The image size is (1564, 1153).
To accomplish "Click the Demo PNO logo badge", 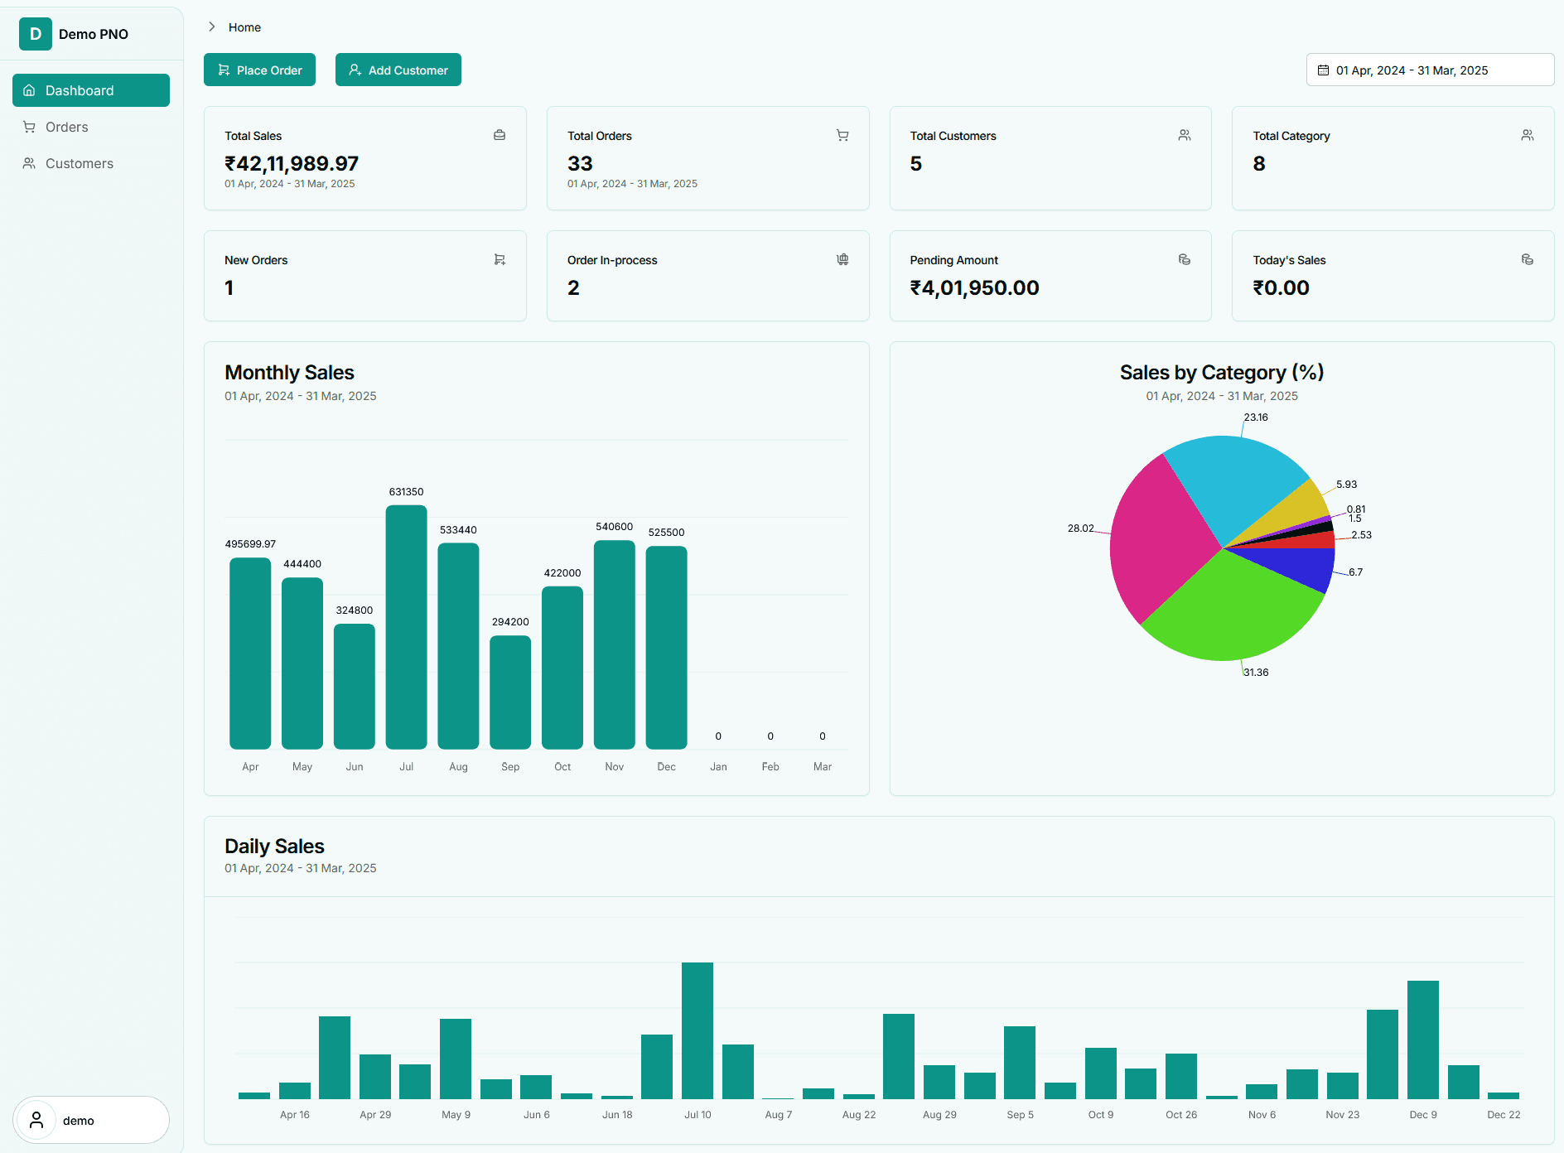I will pos(36,34).
